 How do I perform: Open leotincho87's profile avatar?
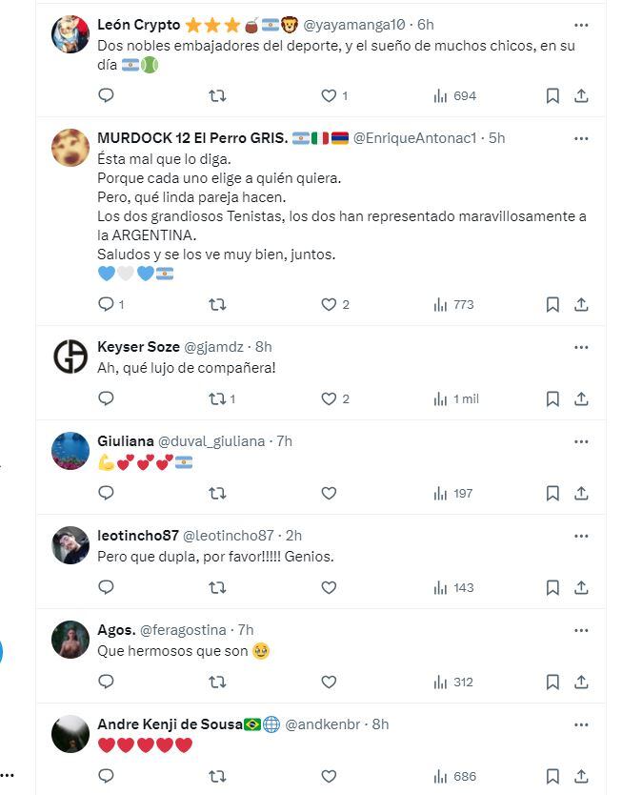pos(70,544)
